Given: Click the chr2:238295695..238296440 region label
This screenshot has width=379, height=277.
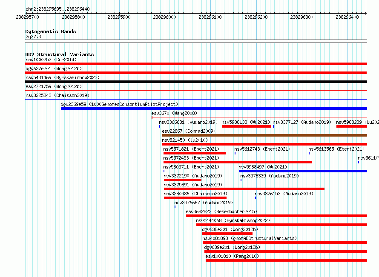Looking at the screenshot, I should click(57, 9).
